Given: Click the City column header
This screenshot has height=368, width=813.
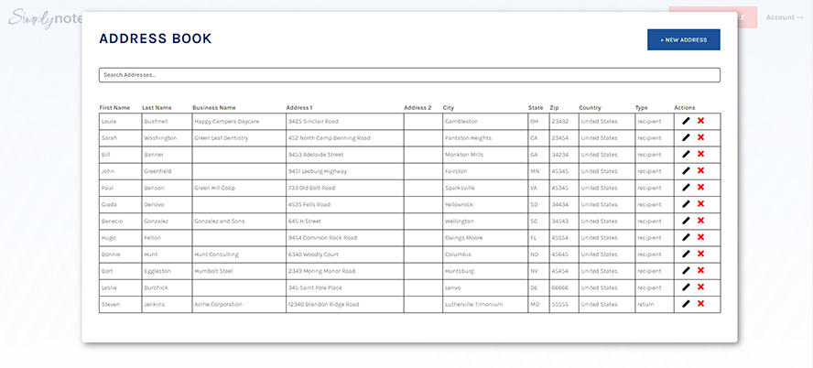Looking at the screenshot, I should [x=448, y=108].
